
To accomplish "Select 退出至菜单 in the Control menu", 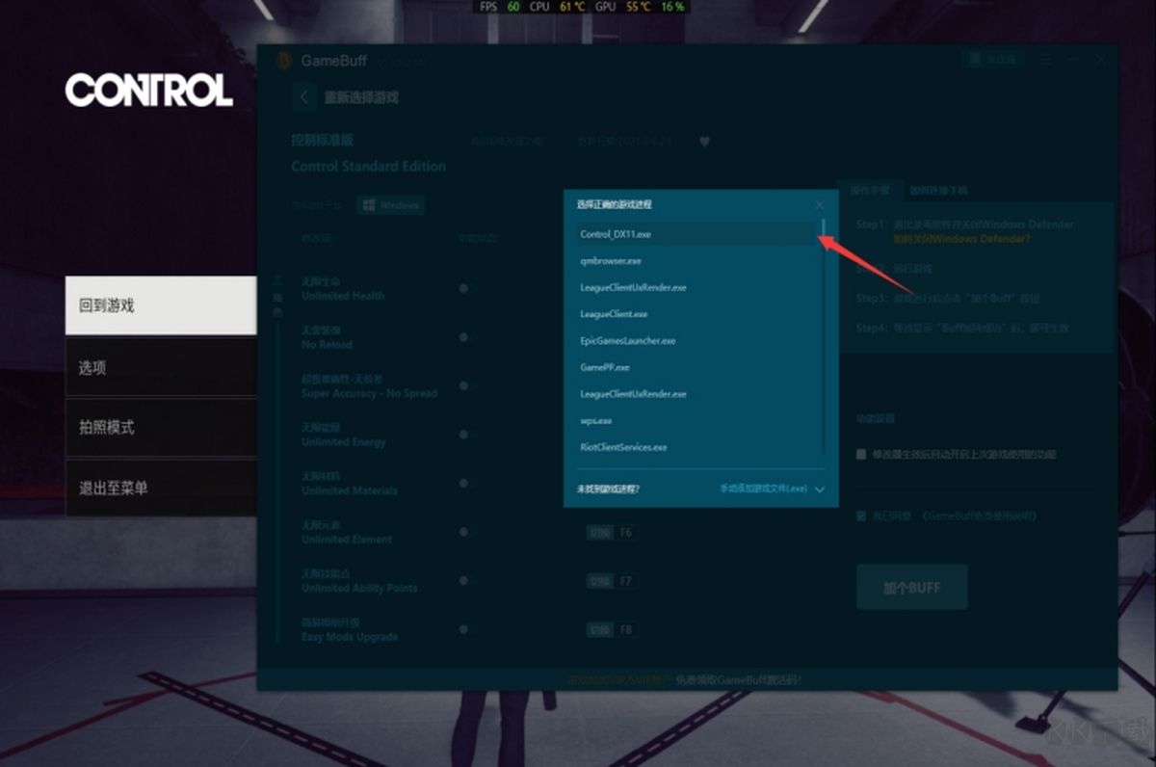I will (161, 489).
